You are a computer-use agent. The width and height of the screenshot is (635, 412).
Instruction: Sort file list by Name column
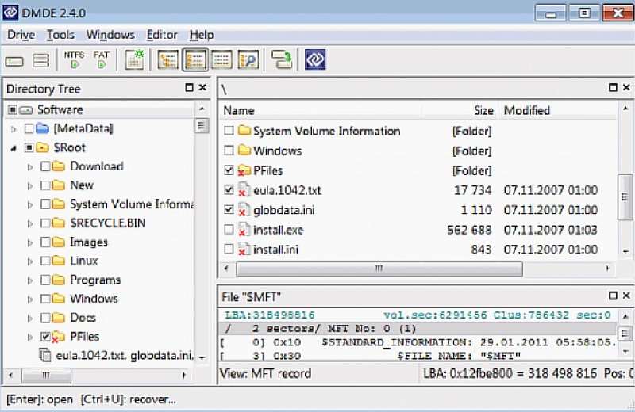click(321, 110)
